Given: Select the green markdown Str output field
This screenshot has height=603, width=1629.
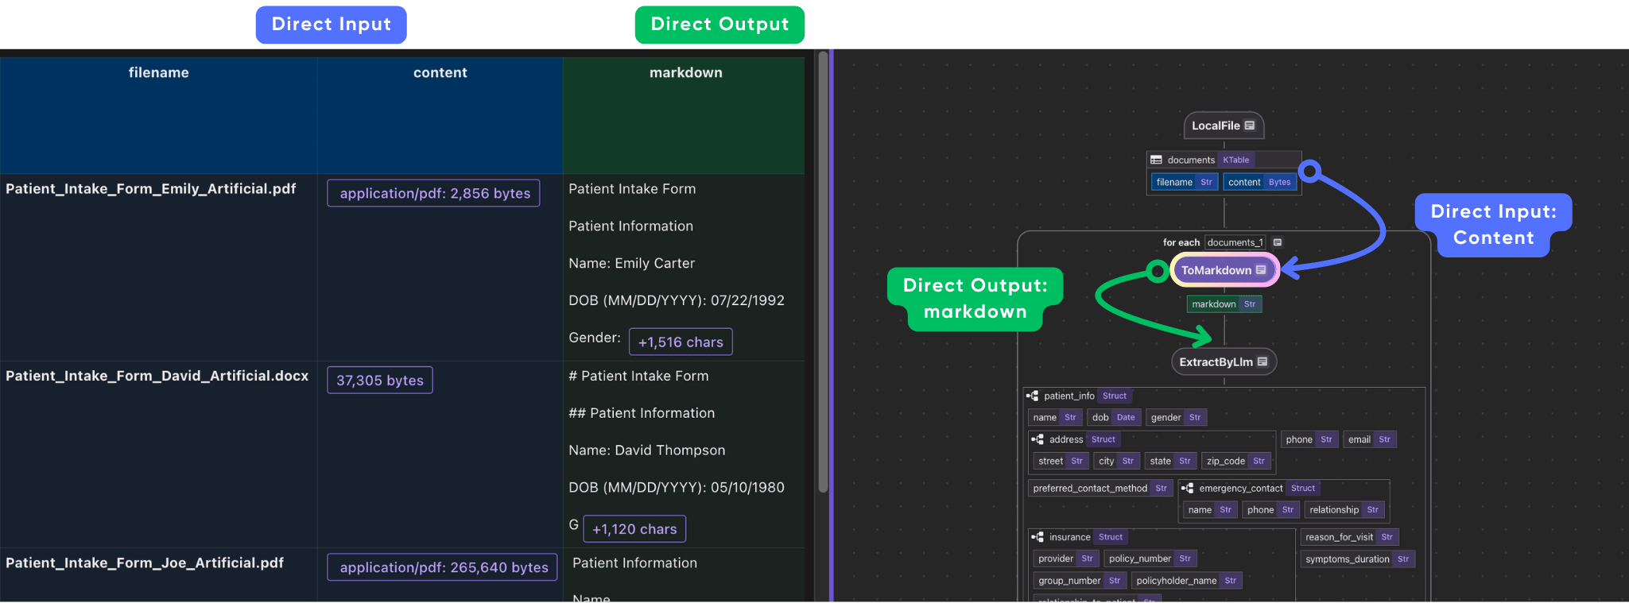Looking at the screenshot, I should [1224, 304].
